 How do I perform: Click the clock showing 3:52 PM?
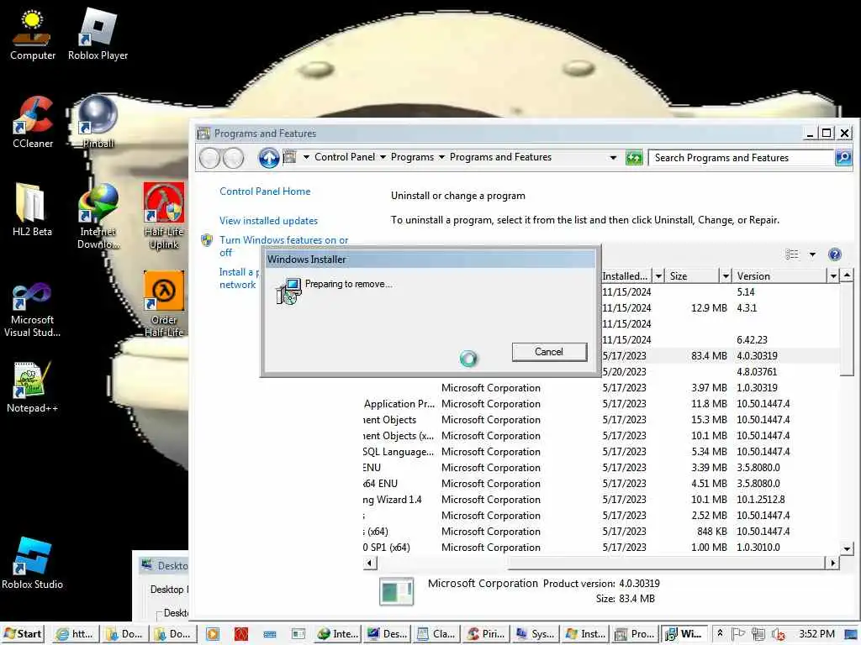[x=816, y=634]
